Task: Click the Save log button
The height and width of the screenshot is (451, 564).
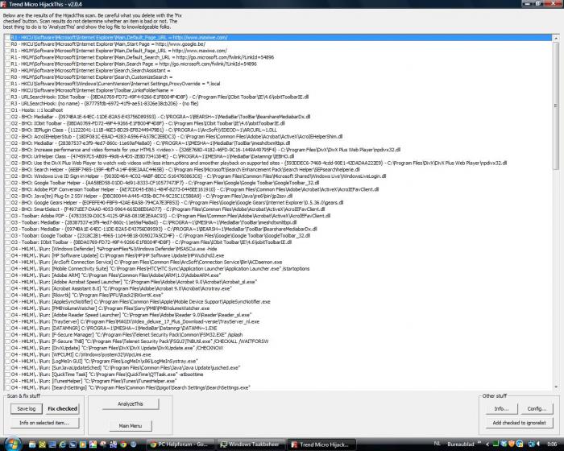Action: (27, 408)
